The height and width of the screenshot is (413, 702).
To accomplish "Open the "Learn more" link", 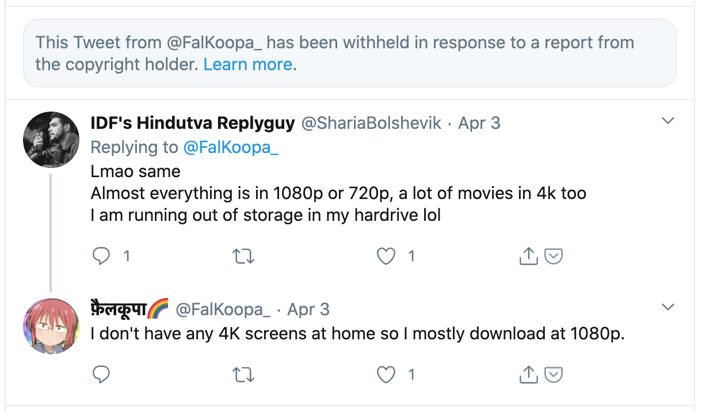I will [248, 64].
